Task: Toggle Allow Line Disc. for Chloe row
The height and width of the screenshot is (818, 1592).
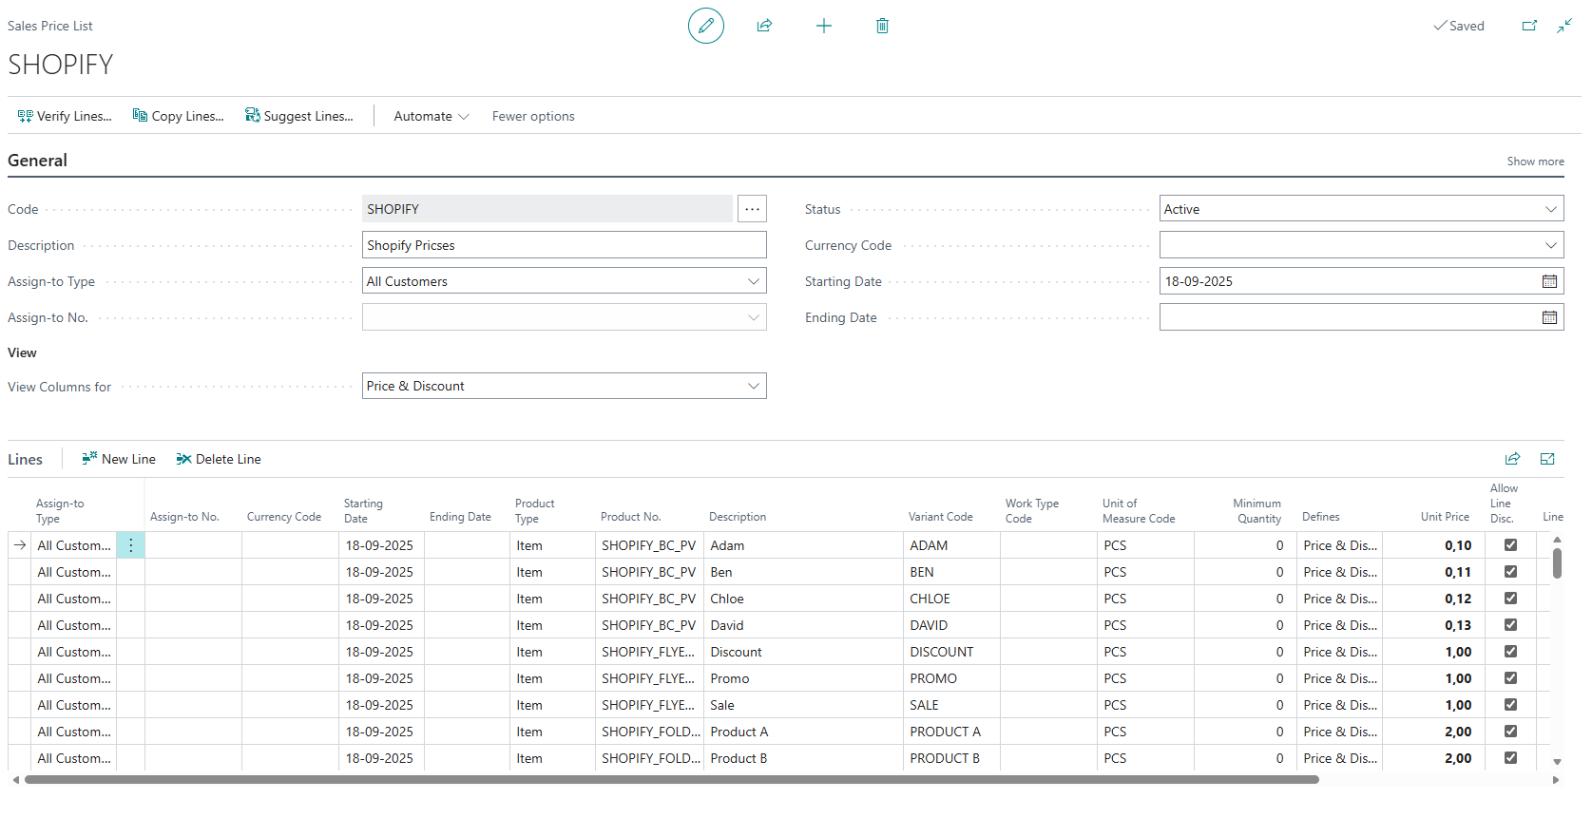Action: [x=1510, y=599]
